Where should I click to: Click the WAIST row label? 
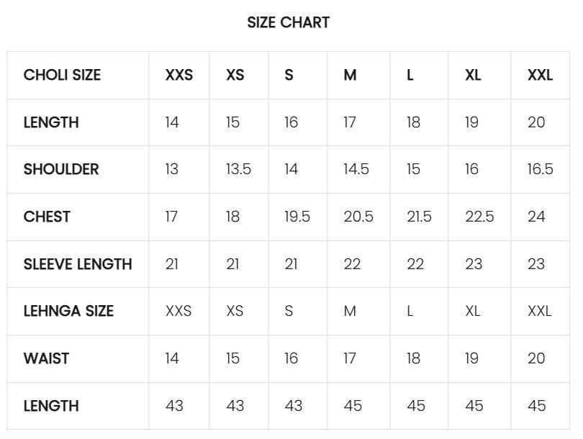click(x=47, y=358)
